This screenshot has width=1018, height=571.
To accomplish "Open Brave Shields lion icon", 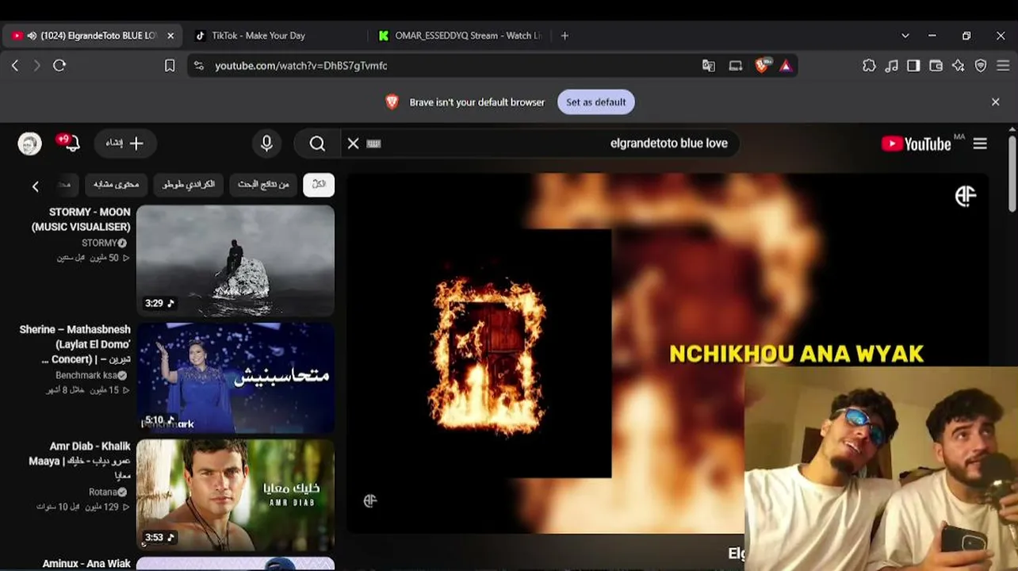I will point(762,66).
